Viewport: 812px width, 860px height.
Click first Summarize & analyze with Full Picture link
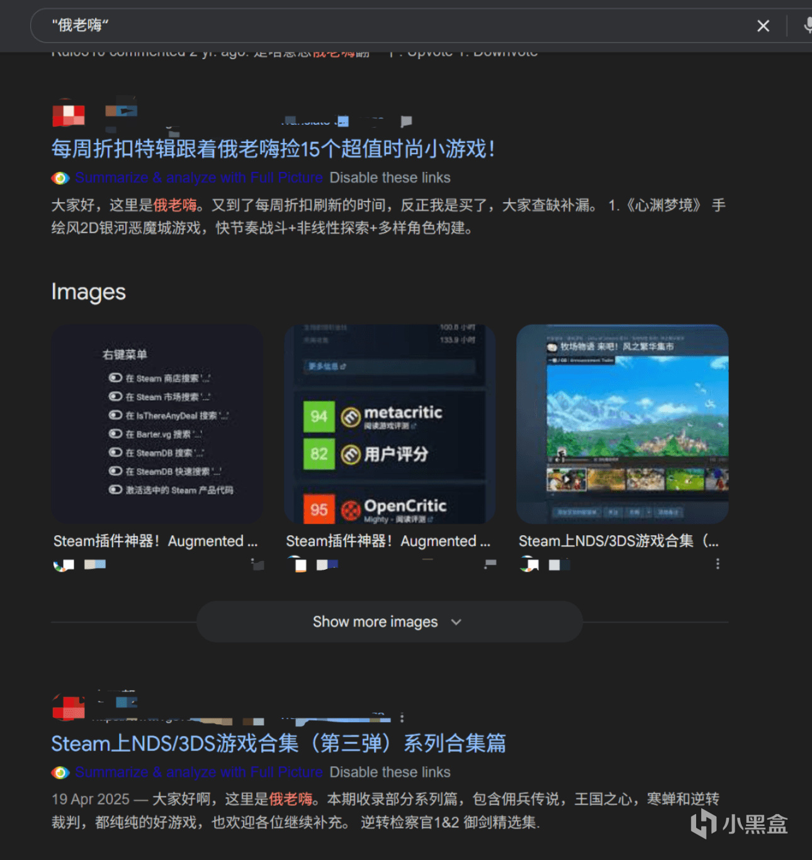coord(199,178)
